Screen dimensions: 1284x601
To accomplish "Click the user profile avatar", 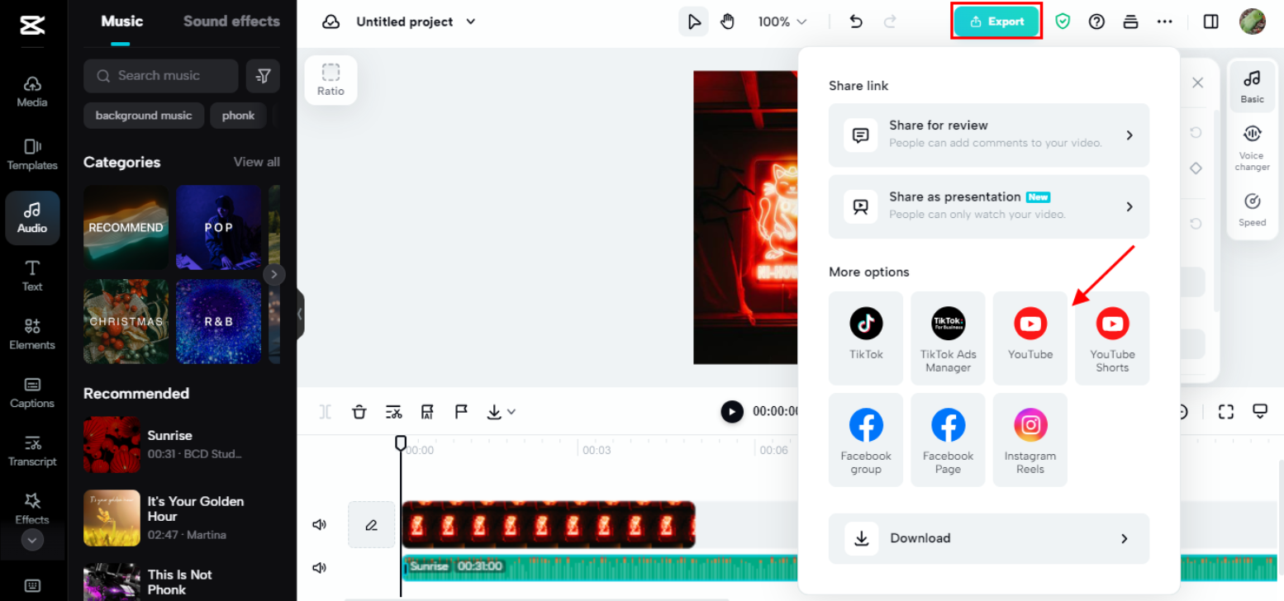I will pos(1253,21).
